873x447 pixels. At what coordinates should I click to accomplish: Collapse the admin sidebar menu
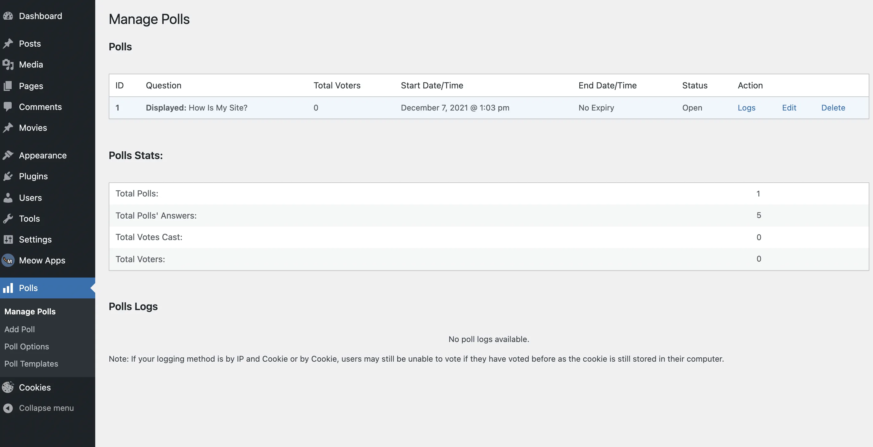point(46,408)
